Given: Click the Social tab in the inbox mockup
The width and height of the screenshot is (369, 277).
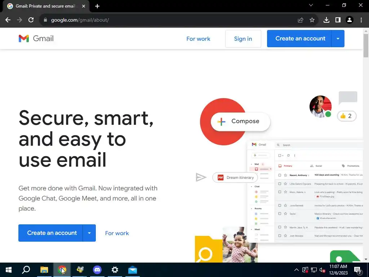Looking at the screenshot, I should [x=316, y=166].
